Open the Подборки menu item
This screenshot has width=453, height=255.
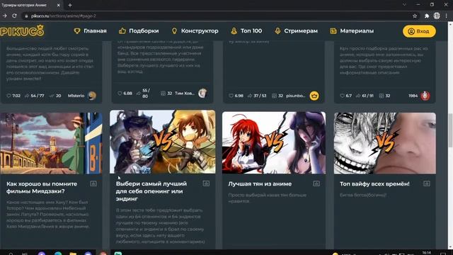(144, 30)
